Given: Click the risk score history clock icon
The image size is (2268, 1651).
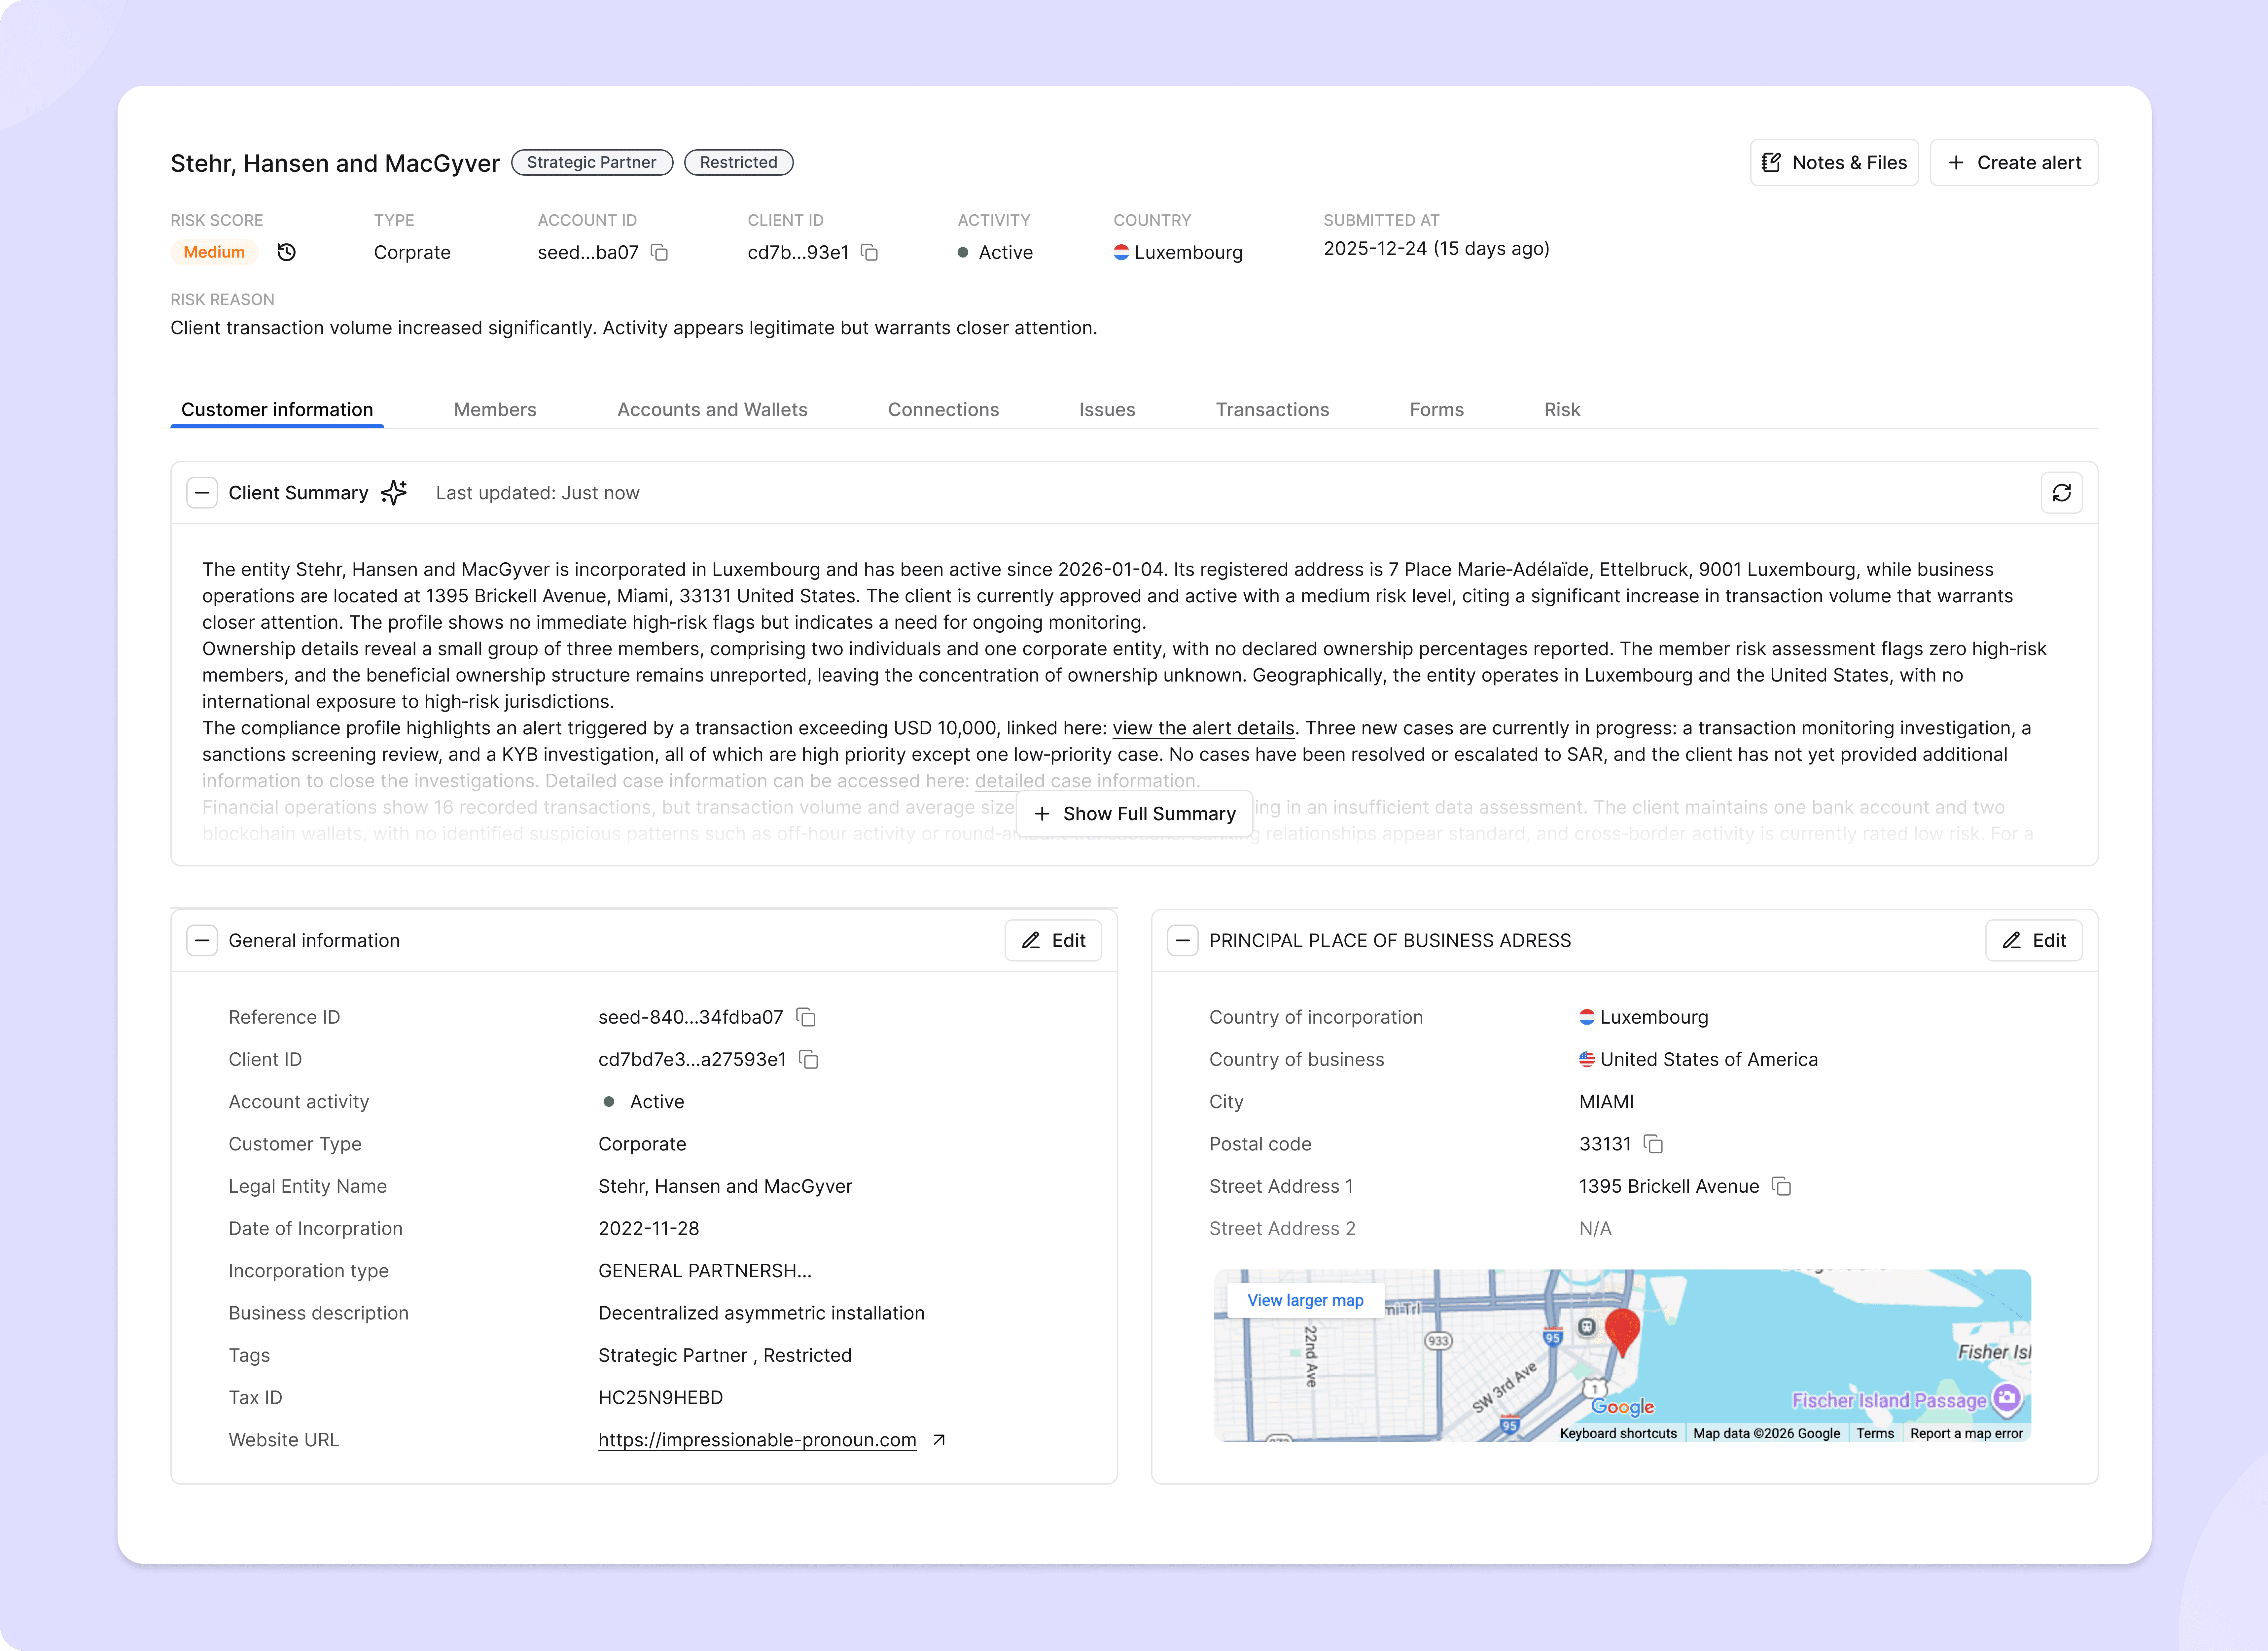Looking at the screenshot, I should pos(286,252).
